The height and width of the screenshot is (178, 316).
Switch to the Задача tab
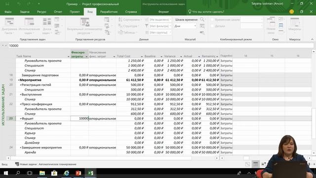[25, 12]
